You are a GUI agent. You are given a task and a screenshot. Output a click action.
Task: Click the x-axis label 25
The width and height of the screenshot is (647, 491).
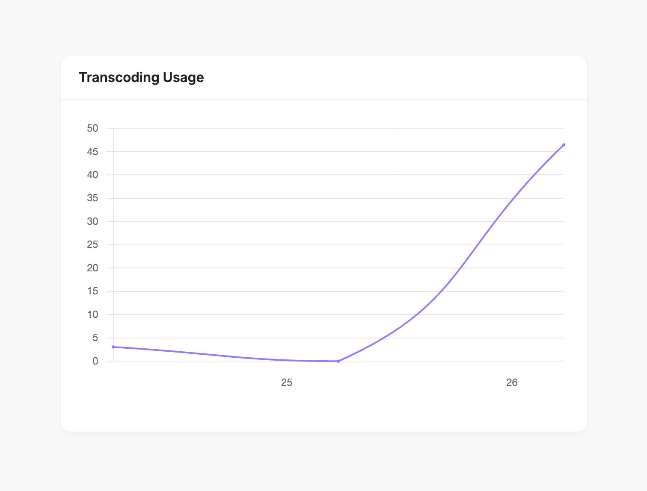tap(287, 382)
